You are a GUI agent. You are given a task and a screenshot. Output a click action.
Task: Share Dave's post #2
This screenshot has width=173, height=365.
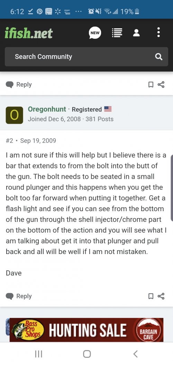[x=161, y=296]
